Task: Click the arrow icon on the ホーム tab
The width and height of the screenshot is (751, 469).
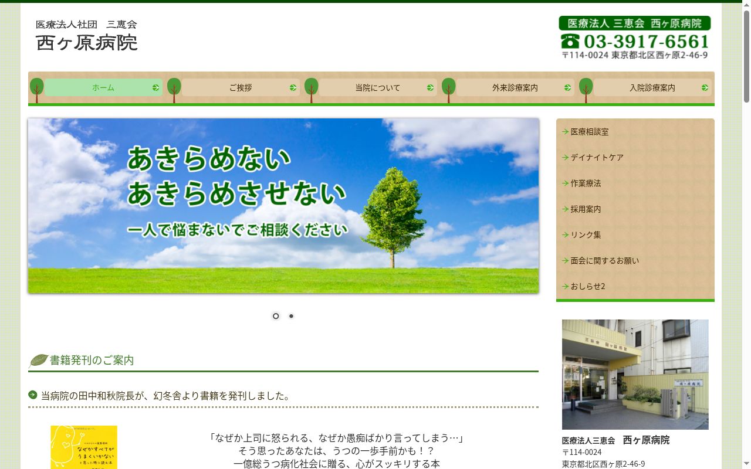Action: pyautogui.click(x=155, y=88)
